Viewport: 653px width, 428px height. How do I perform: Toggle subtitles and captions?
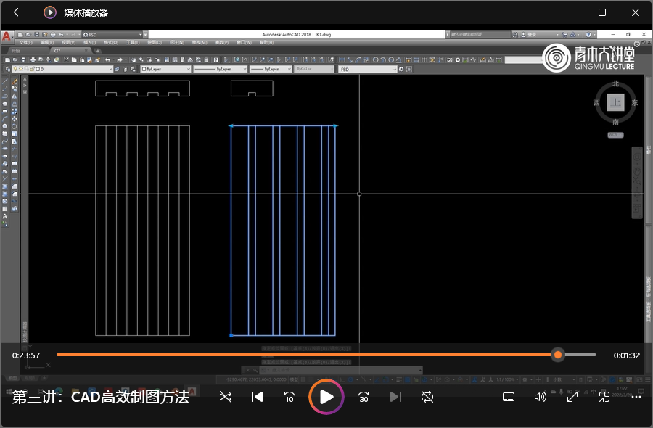click(x=509, y=397)
